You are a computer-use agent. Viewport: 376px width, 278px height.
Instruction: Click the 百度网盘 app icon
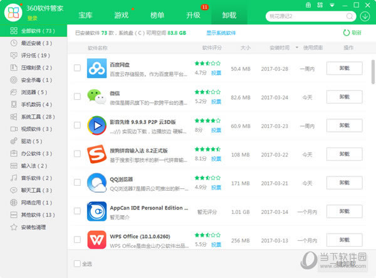[97, 68]
